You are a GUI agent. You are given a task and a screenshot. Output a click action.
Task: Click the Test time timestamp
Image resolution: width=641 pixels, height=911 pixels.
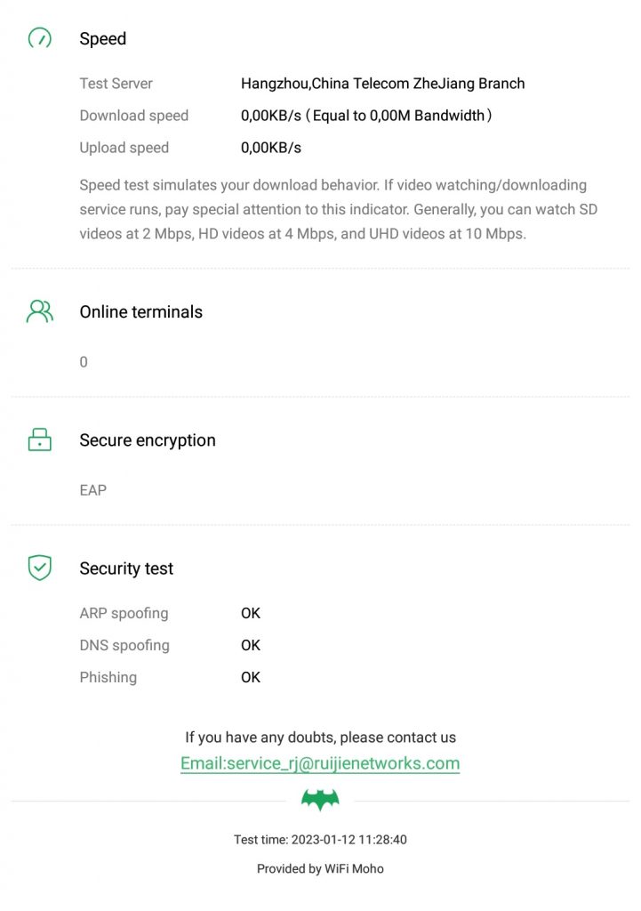(x=320, y=840)
